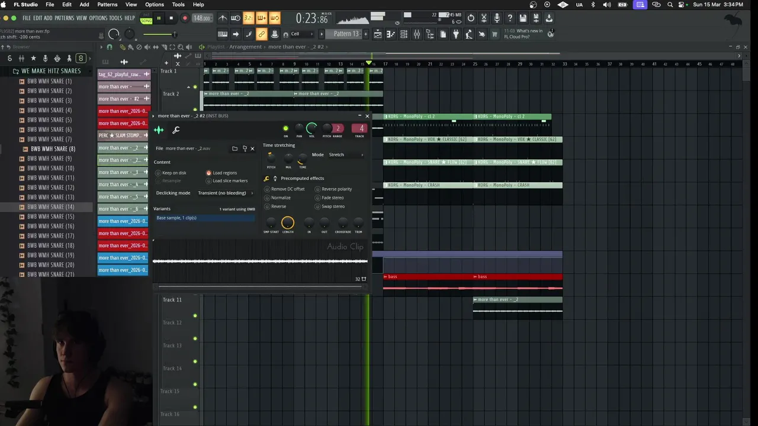Enable Load slice markers option
Viewport: 758px width, 426px height.
(x=227, y=180)
